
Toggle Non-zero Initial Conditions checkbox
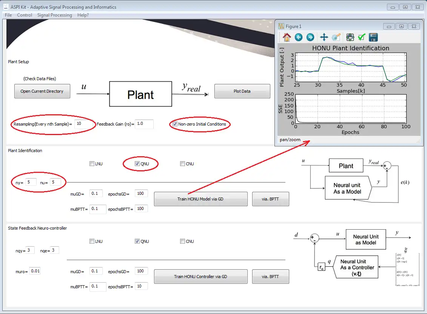175,124
